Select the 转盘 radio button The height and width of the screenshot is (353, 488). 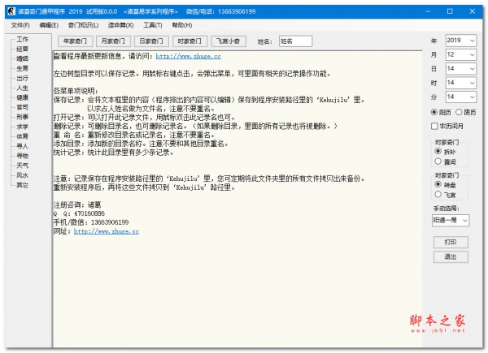446,184
